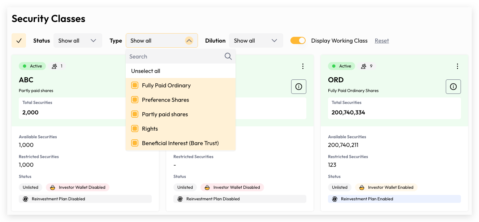
Task: Uncheck the Fully Paid Ordinary checkbox
Action: [x=135, y=86]
